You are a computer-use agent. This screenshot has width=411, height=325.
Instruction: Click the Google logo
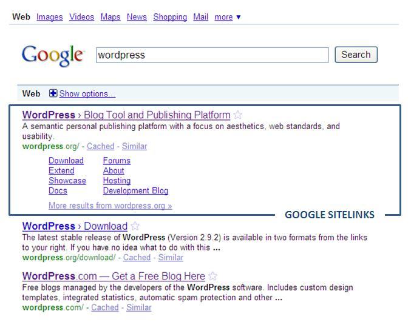click(52, 55)
